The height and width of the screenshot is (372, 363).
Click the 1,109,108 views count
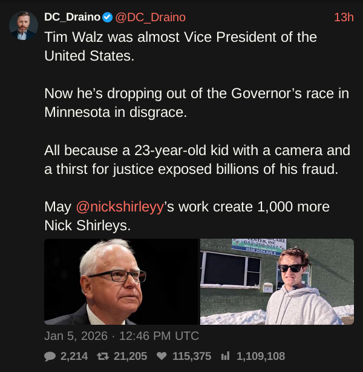(260, 356)
